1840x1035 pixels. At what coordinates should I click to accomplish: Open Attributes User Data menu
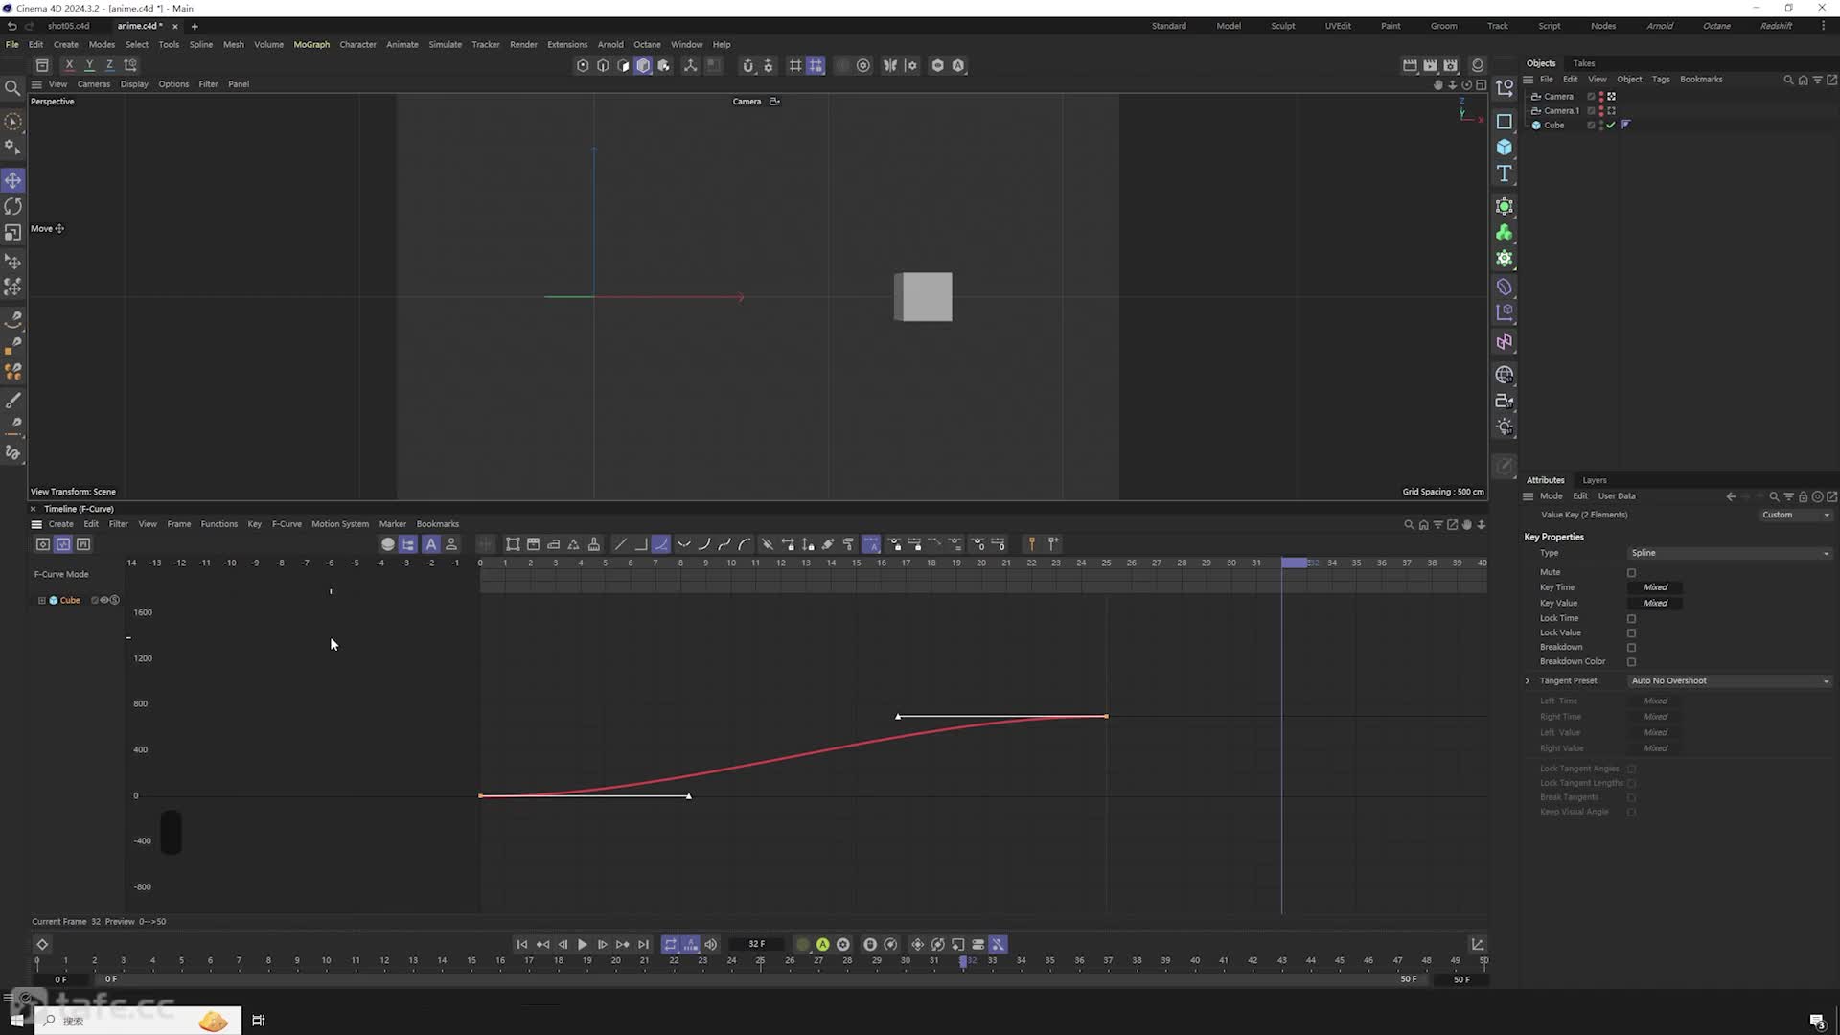[1617, 496]
